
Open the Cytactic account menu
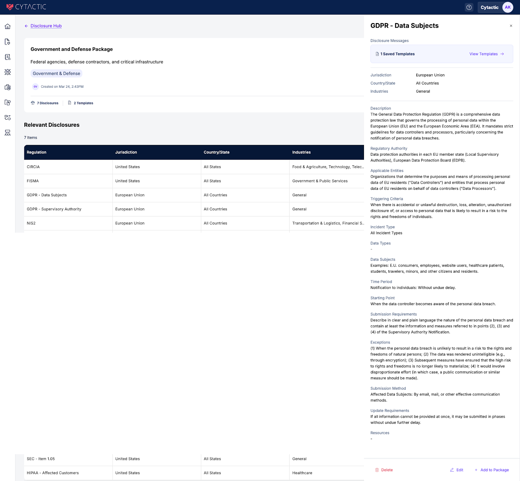pyautogui.click(x=495, y=7)
